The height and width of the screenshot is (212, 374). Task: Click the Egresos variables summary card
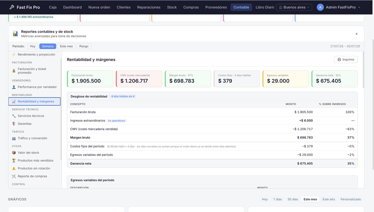point(286,79)
